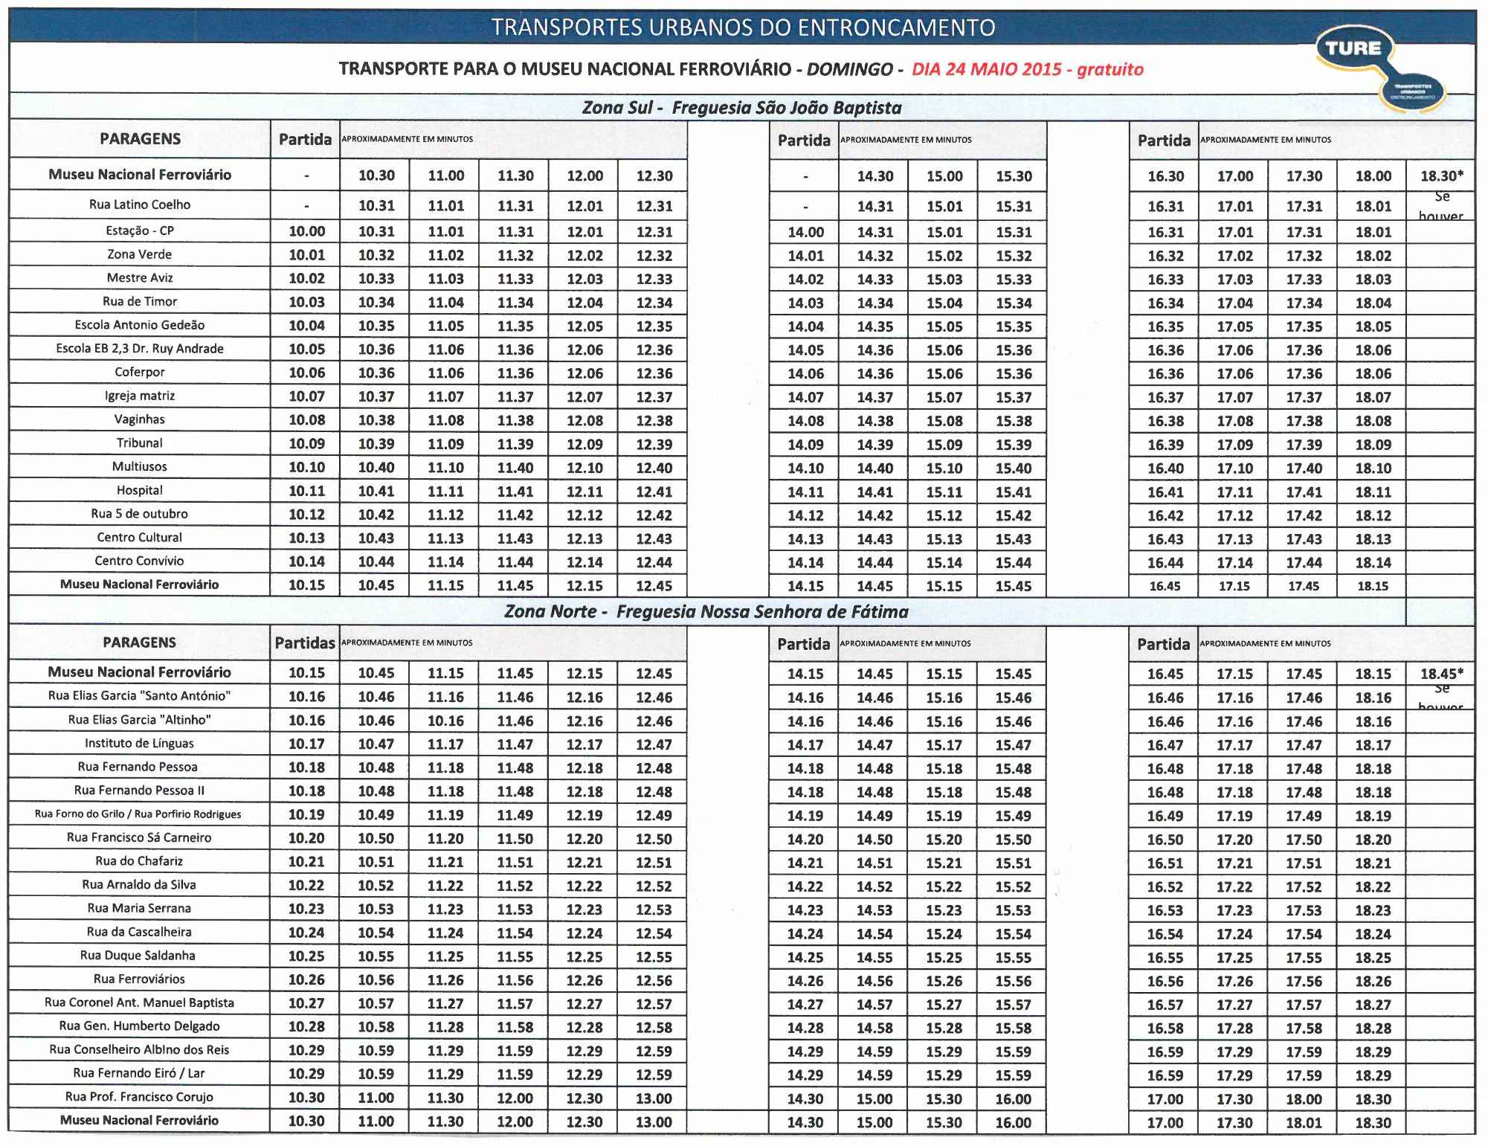Screen dimensions: 1488x1146
Task: Click 'Rua Forno do Grilo / Rua Porfirio Rodrigues'
Action: click(x=138, y=814)
